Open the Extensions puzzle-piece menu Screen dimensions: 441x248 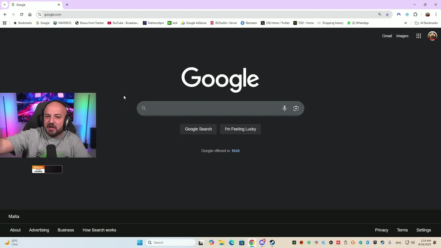(415, 14)
